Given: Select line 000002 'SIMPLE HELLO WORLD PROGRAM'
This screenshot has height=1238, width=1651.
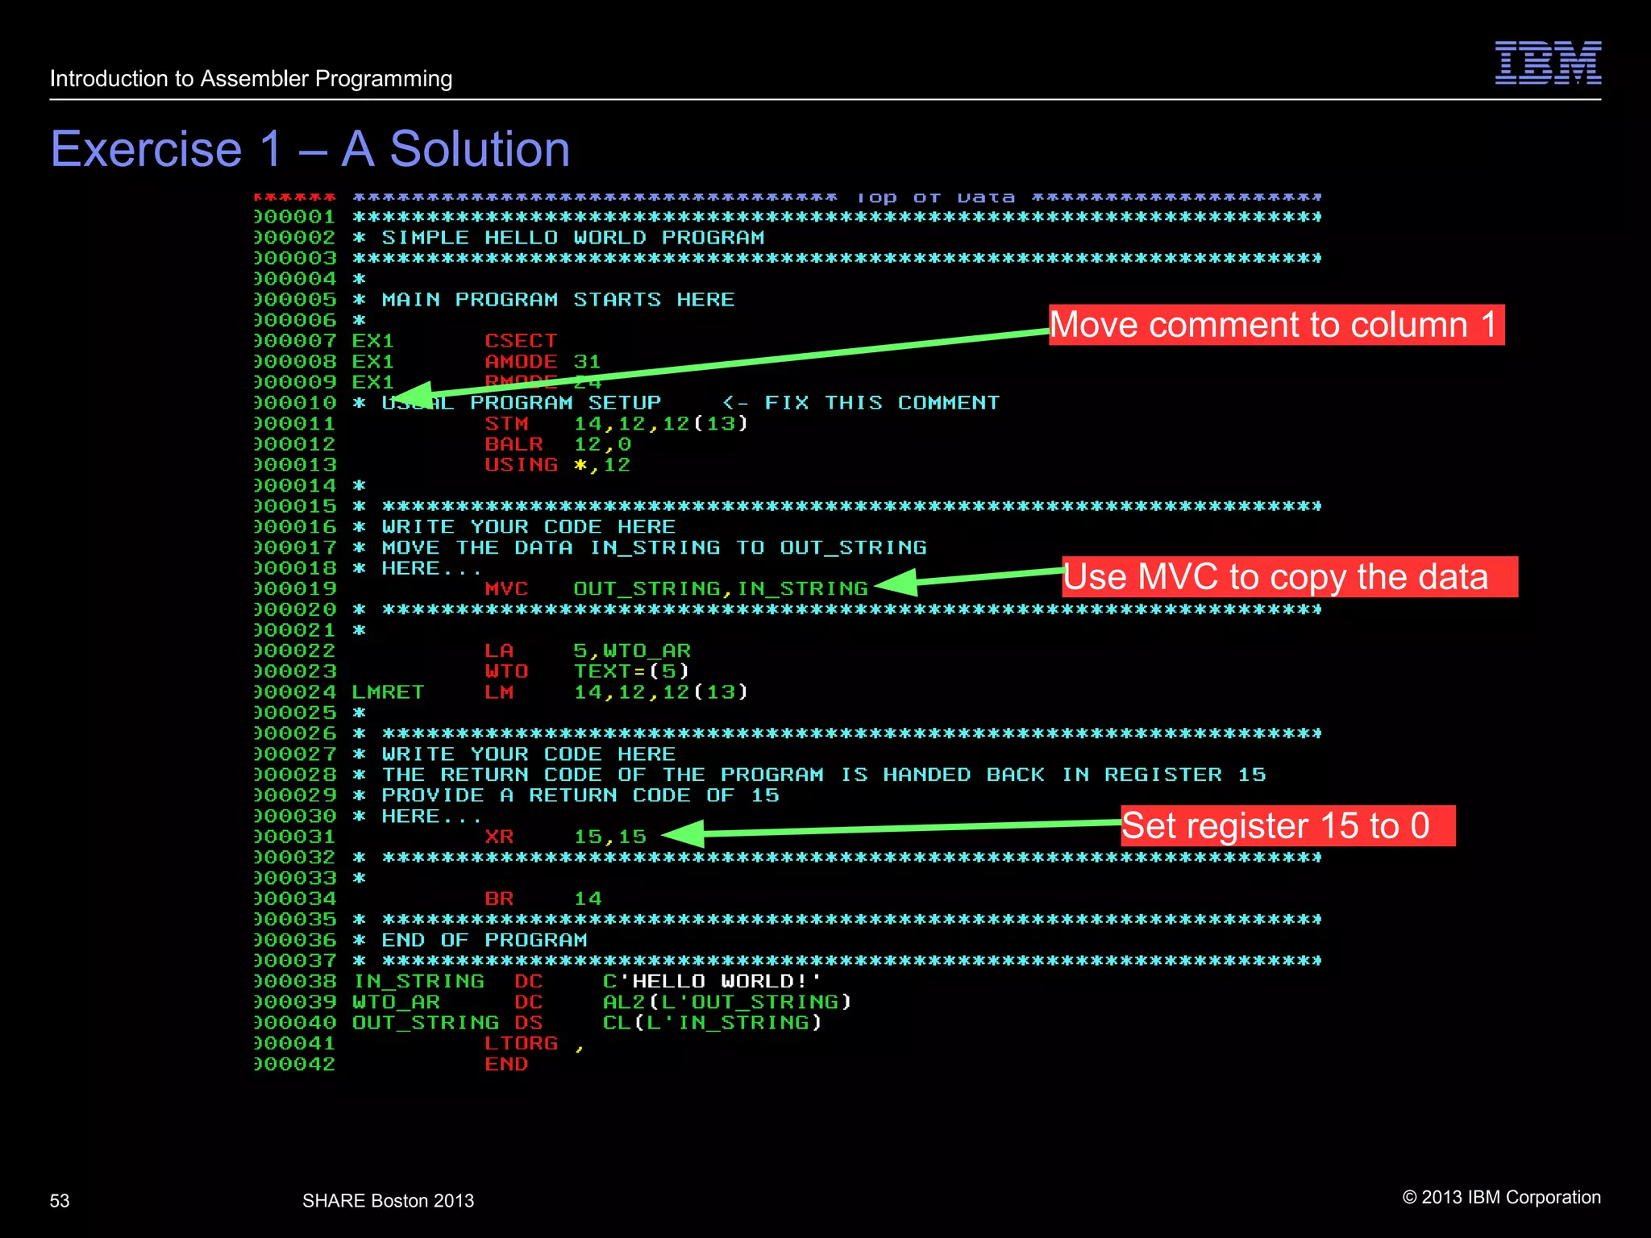Looking at the screenshot, I should click(572, 238).
